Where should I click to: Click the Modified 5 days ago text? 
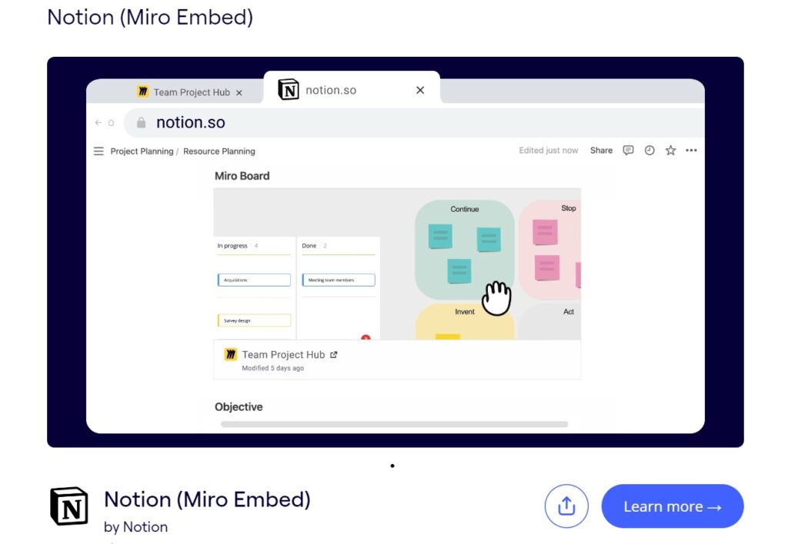click(x=273, y=368)
